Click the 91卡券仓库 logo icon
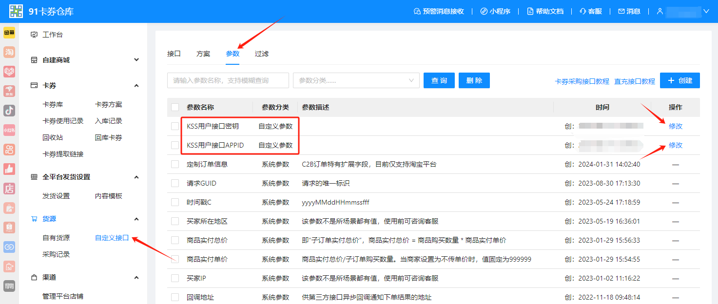The height and width of the screenshot is (304, 718). pyautogui.click(x=16, y=11)
